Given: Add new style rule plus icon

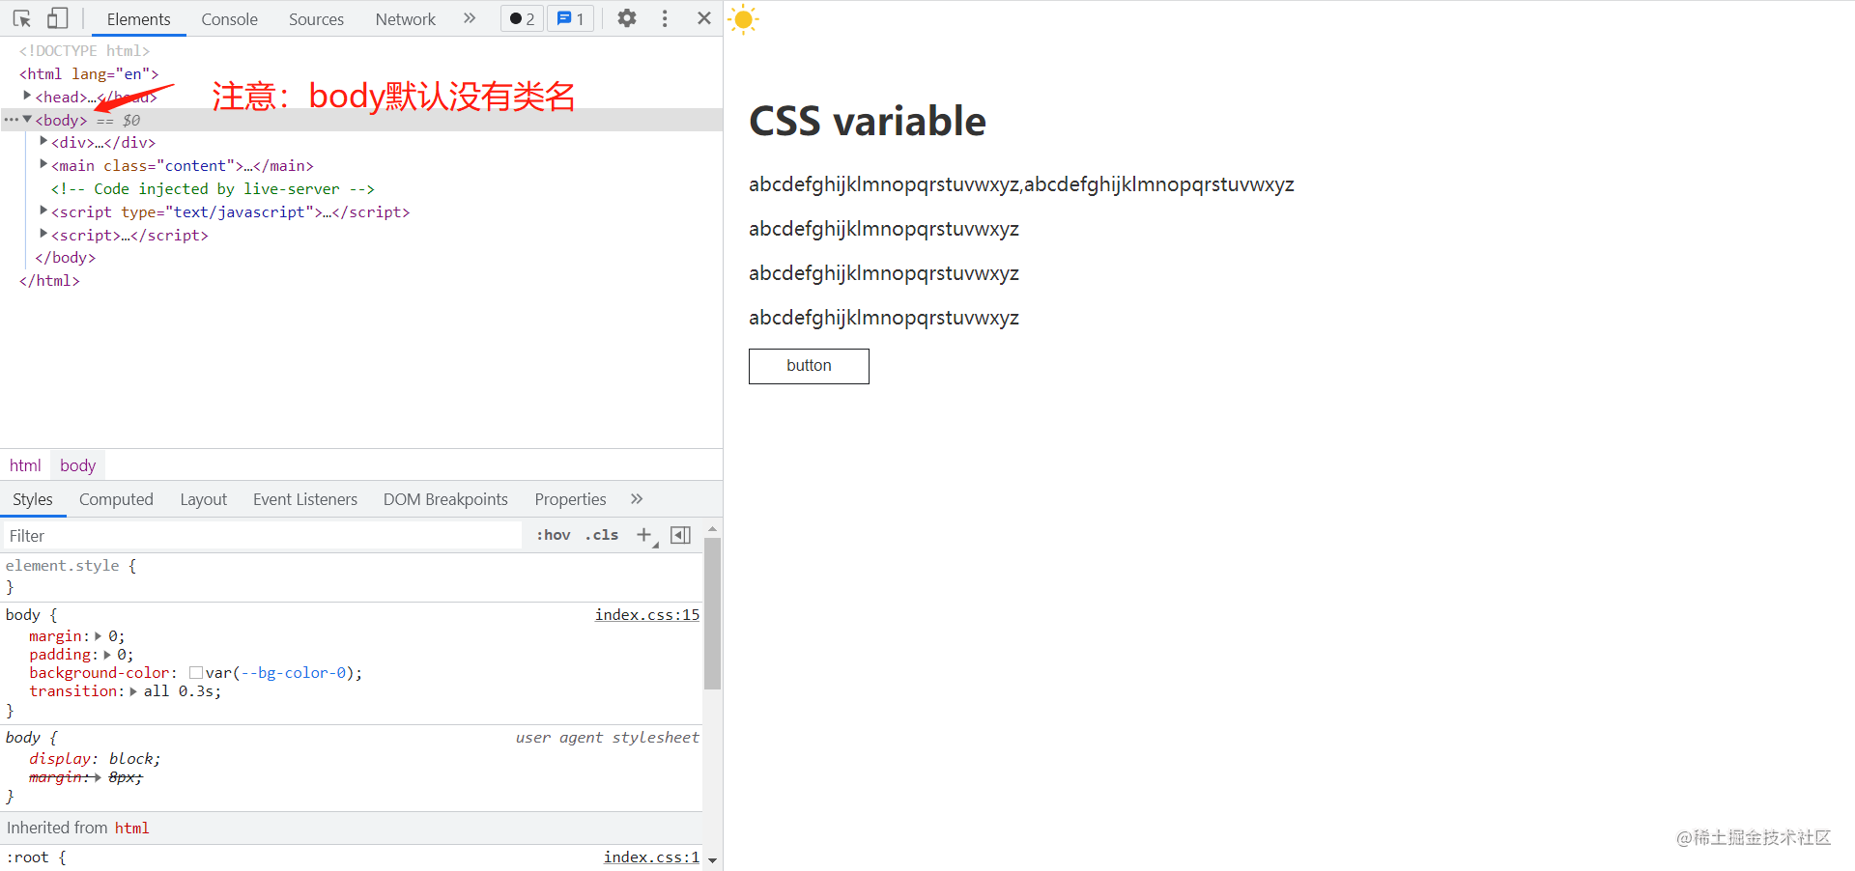Looking at the screenshot, I should 644,535.
